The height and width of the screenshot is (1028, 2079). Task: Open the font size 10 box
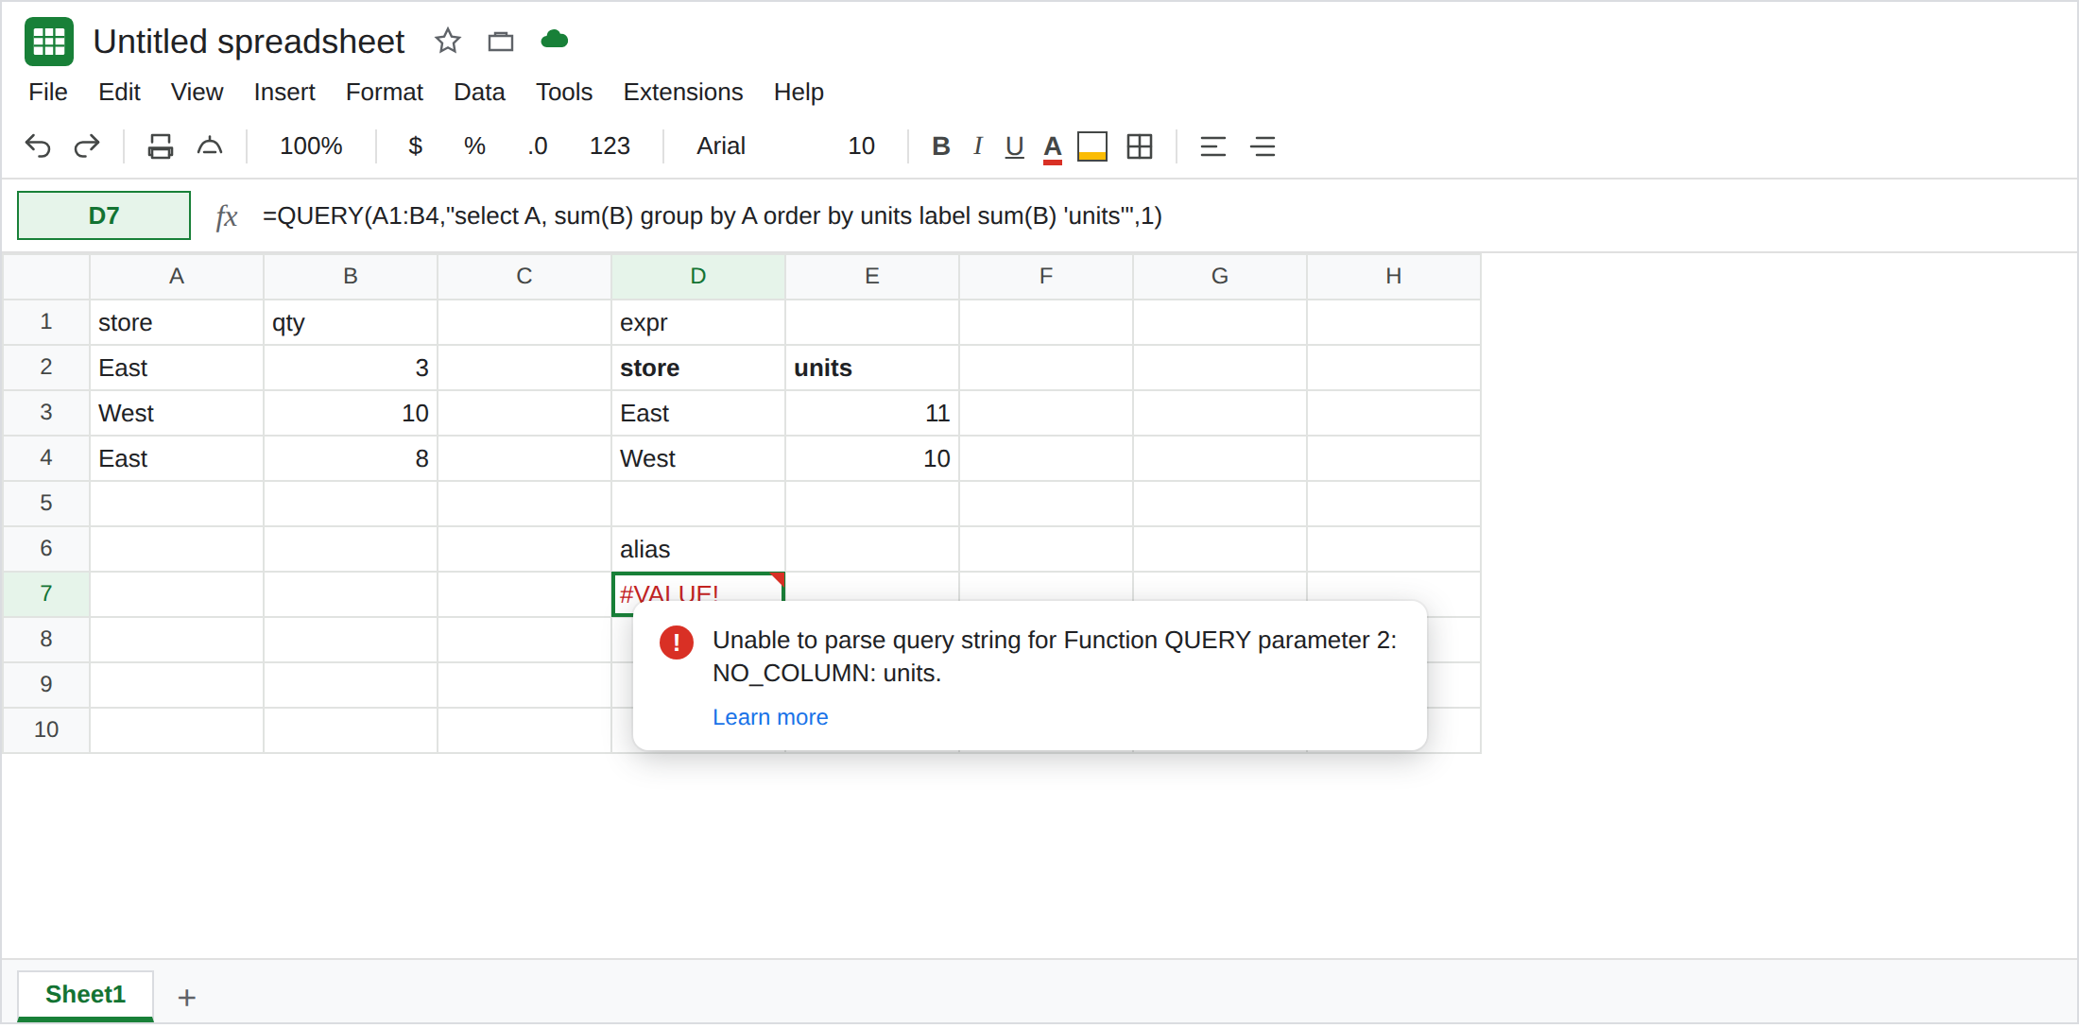coord(861,146)
